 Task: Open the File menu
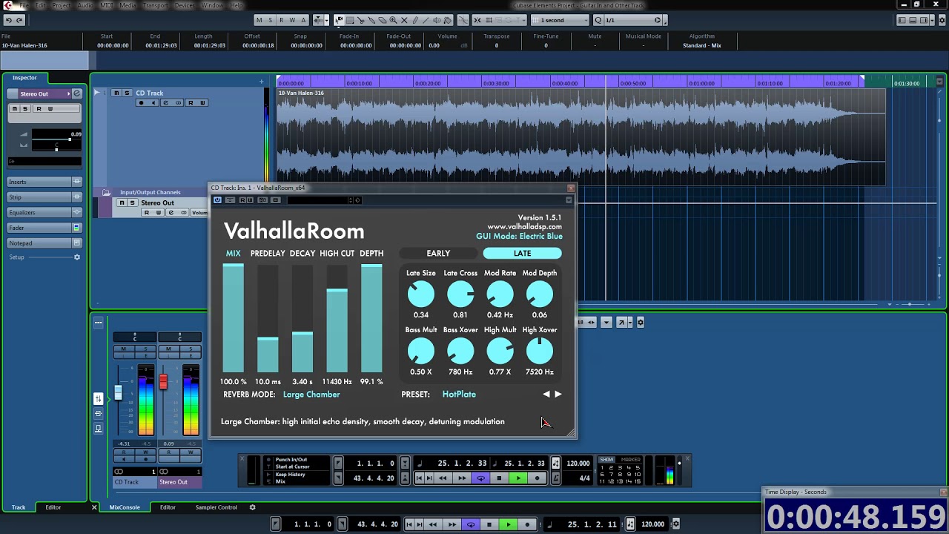tap(24, 5)
